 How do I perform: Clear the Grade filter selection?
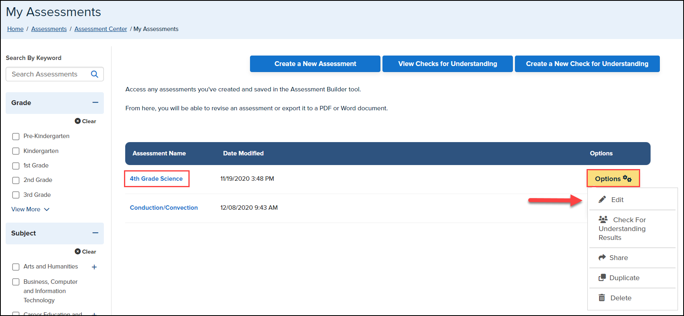86,121
